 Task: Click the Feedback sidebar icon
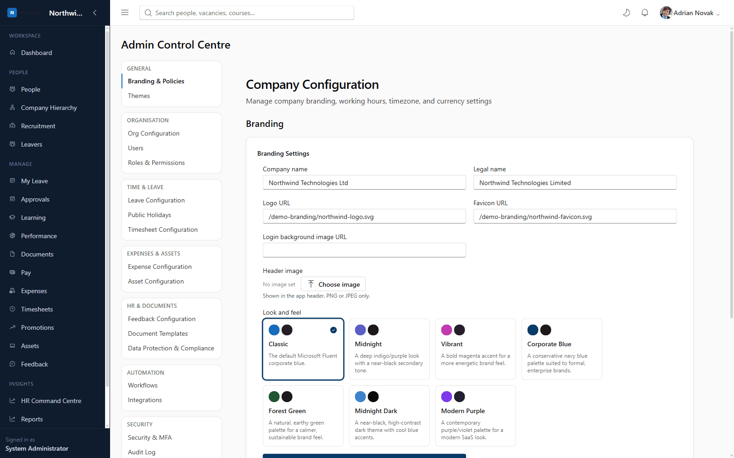point(12,364)
